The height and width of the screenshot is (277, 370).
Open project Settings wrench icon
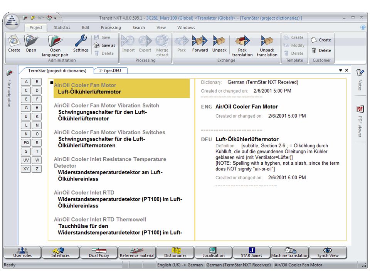pos(81,43)
